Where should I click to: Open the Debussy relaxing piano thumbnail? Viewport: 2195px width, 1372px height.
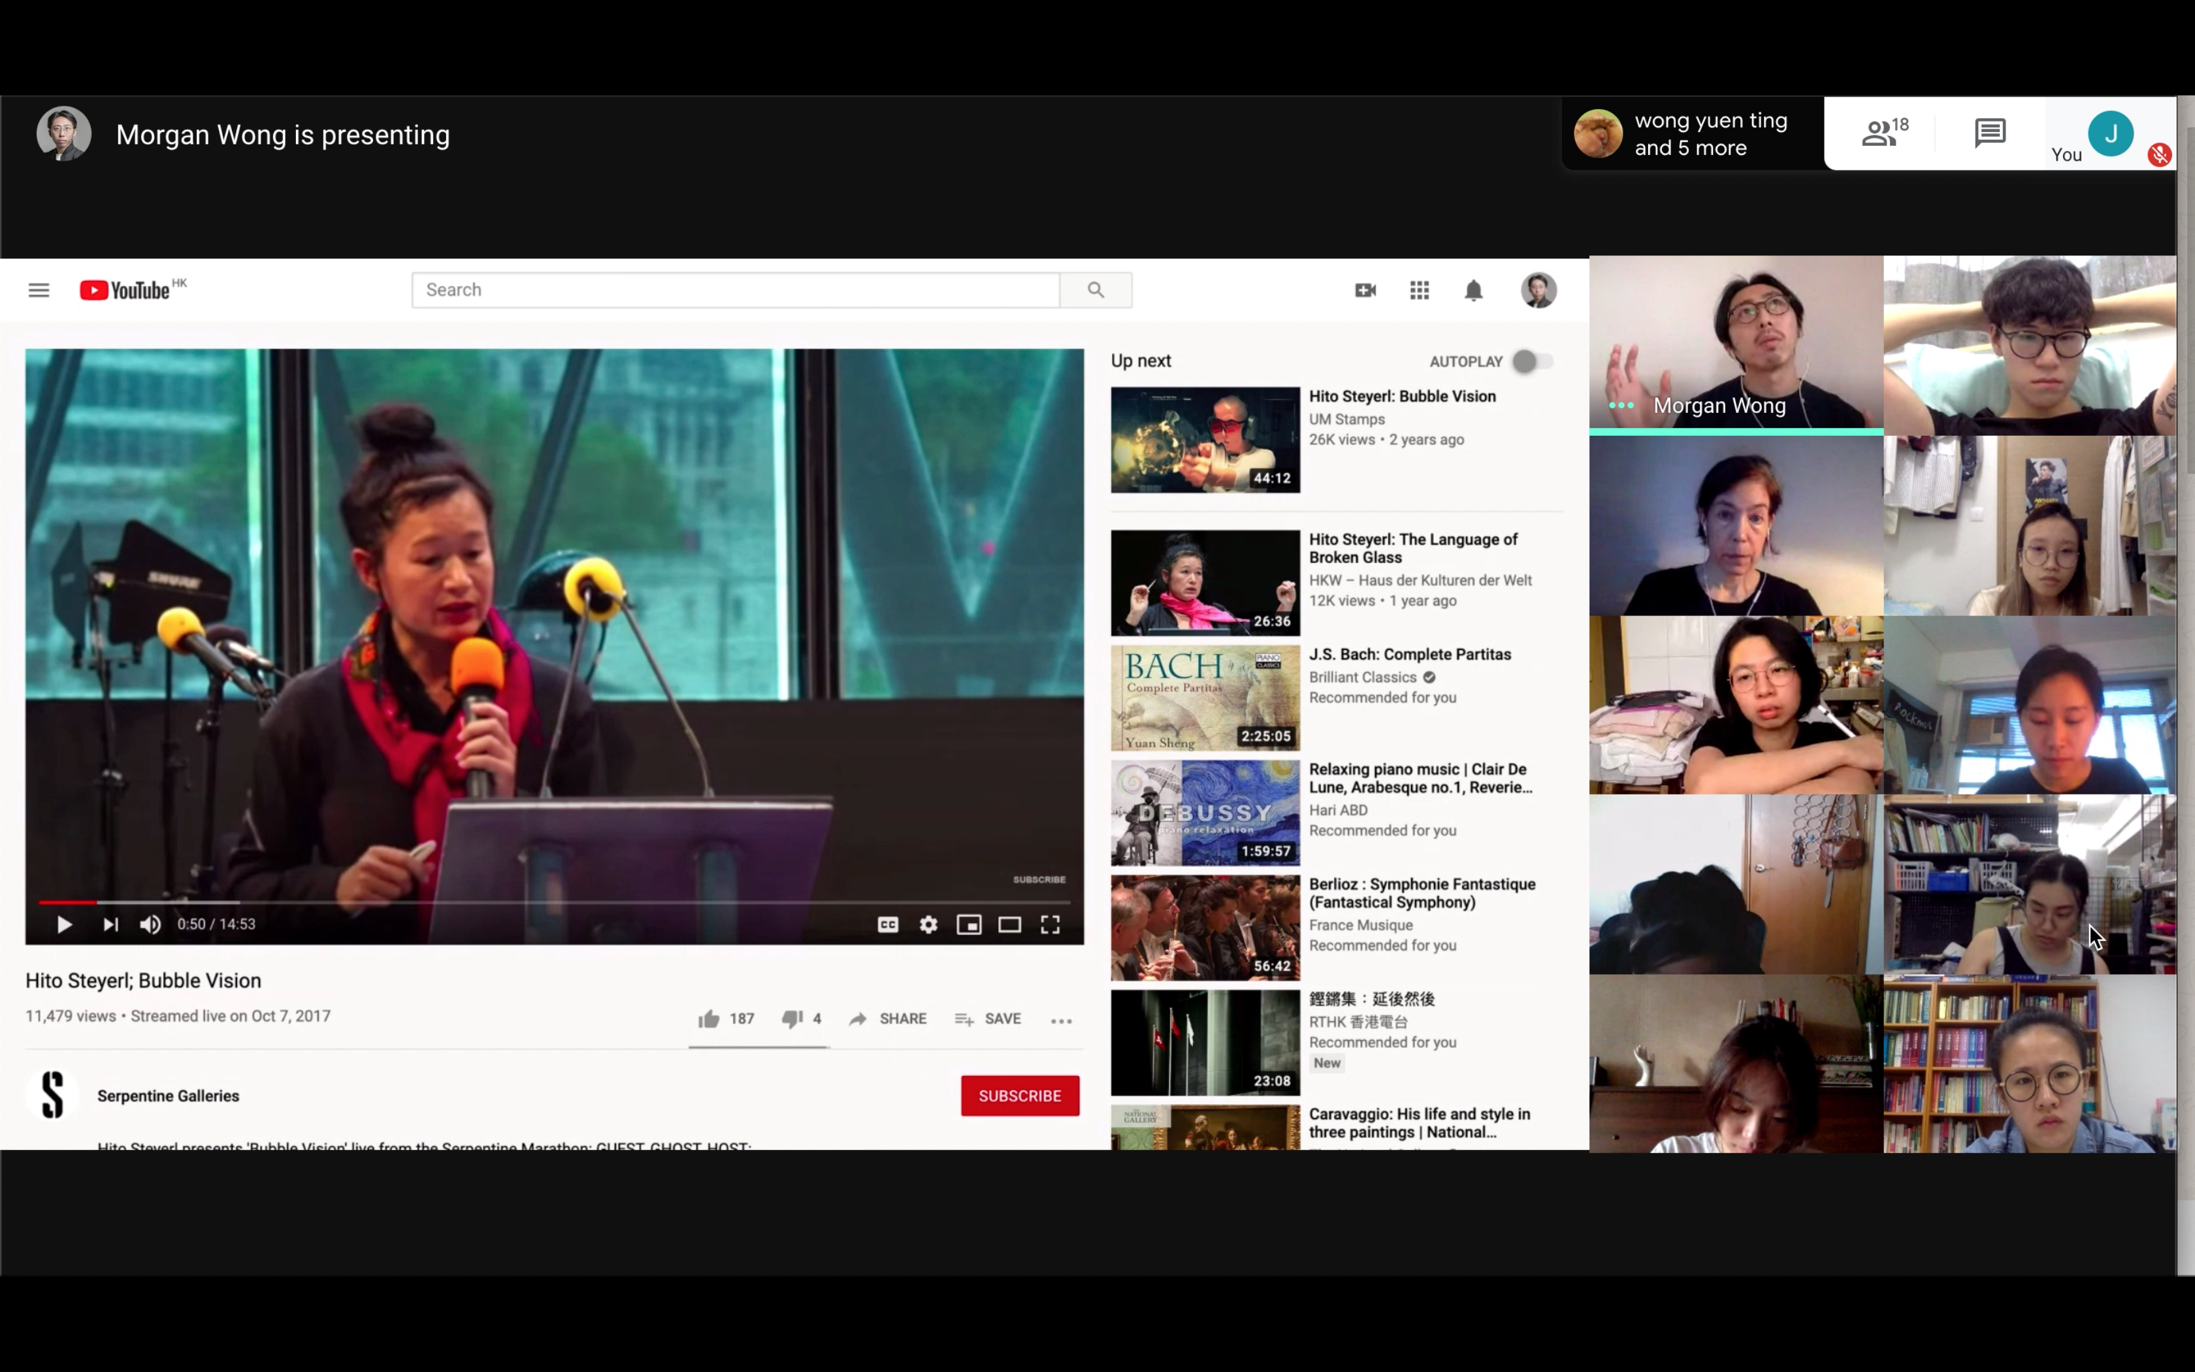pyautogui.click(x=1205, y=813)
